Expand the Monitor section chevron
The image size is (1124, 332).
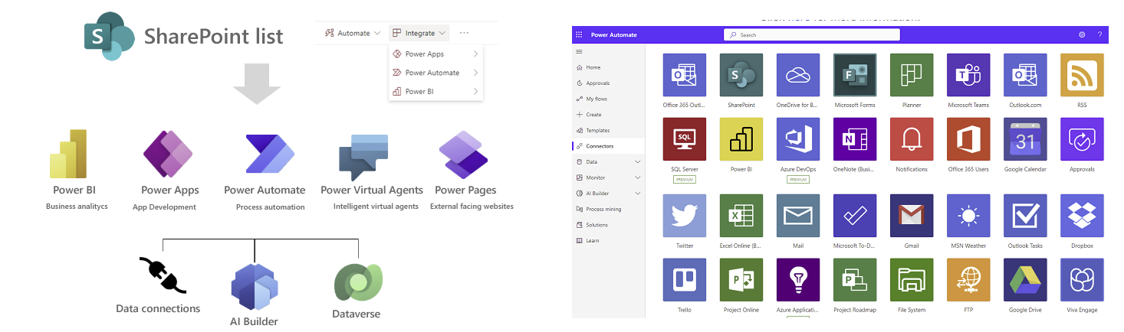point(638,177)
